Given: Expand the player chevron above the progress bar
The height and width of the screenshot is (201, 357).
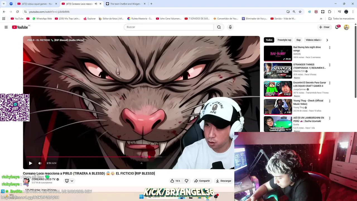Looking at the screenshot, I should point(141,163).
